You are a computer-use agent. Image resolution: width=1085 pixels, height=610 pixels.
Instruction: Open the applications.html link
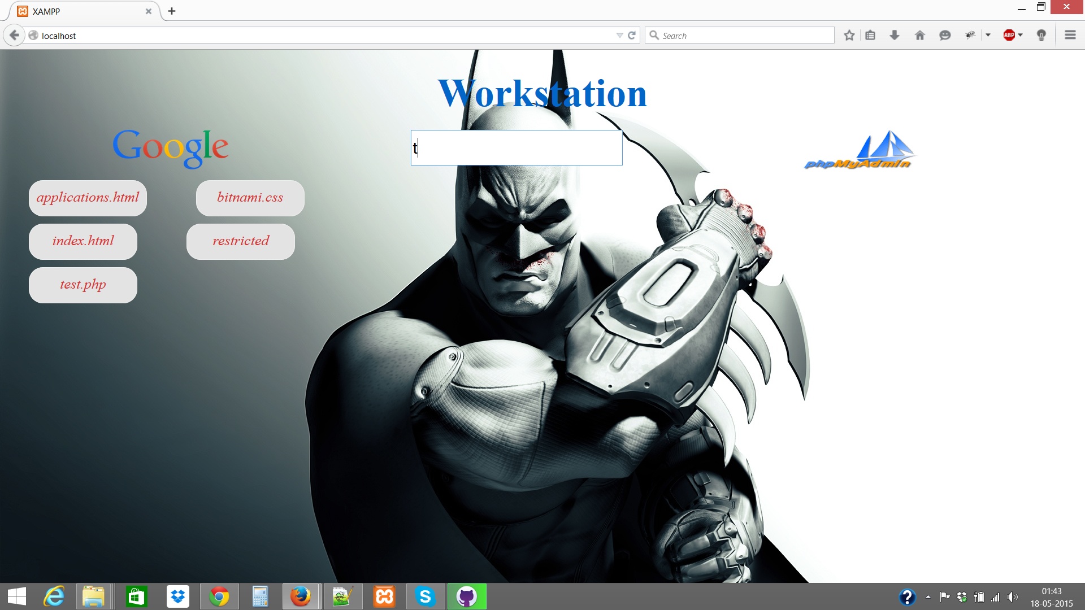[x=88, y=198]
